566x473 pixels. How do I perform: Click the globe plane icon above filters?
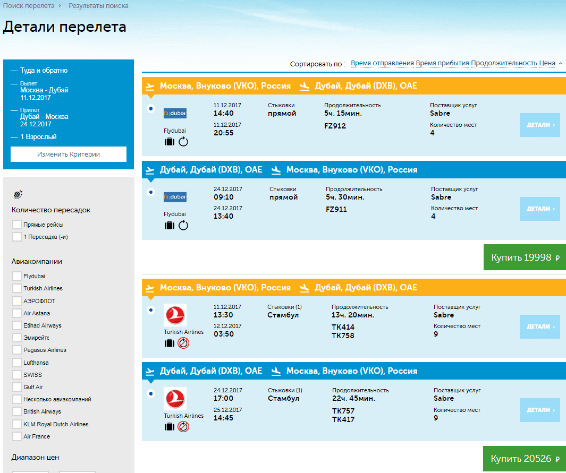[18, 194]
